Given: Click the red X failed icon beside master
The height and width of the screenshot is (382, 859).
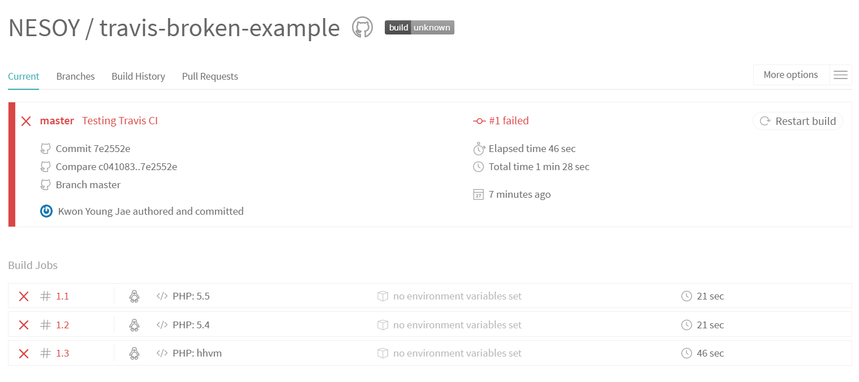Looking at the screenshot, I should click(x=26, y=121).
